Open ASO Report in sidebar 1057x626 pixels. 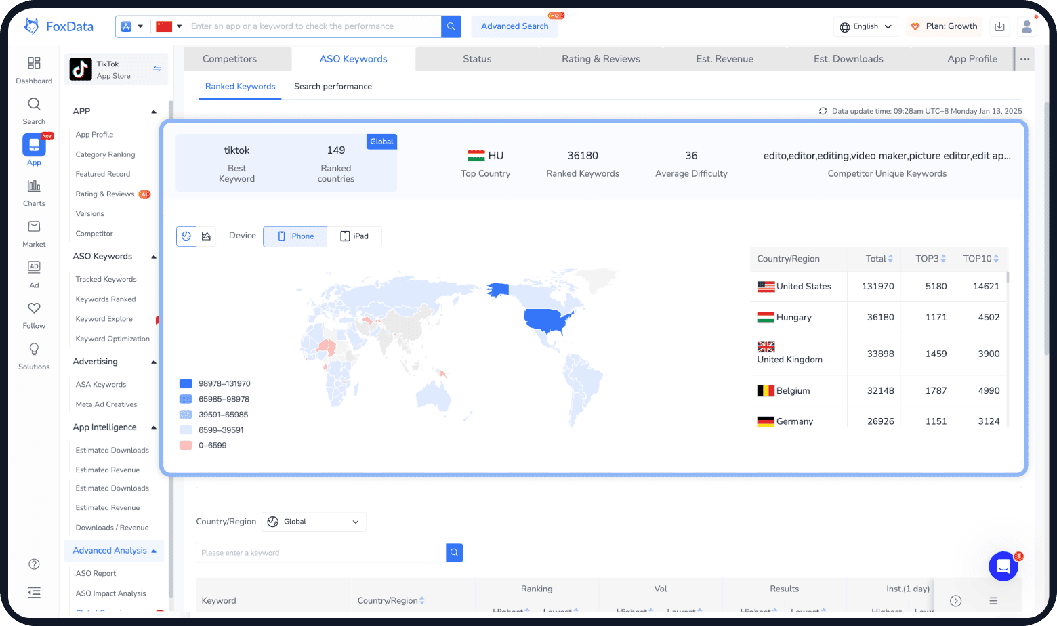[96, 574]
